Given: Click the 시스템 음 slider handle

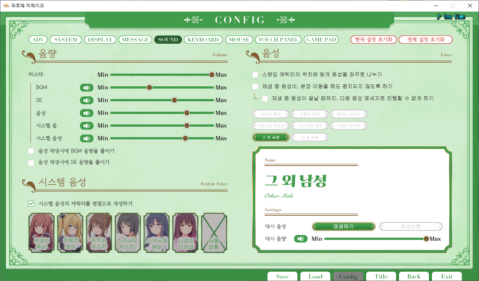Looking at the screenshot, I should coord(187,126).
